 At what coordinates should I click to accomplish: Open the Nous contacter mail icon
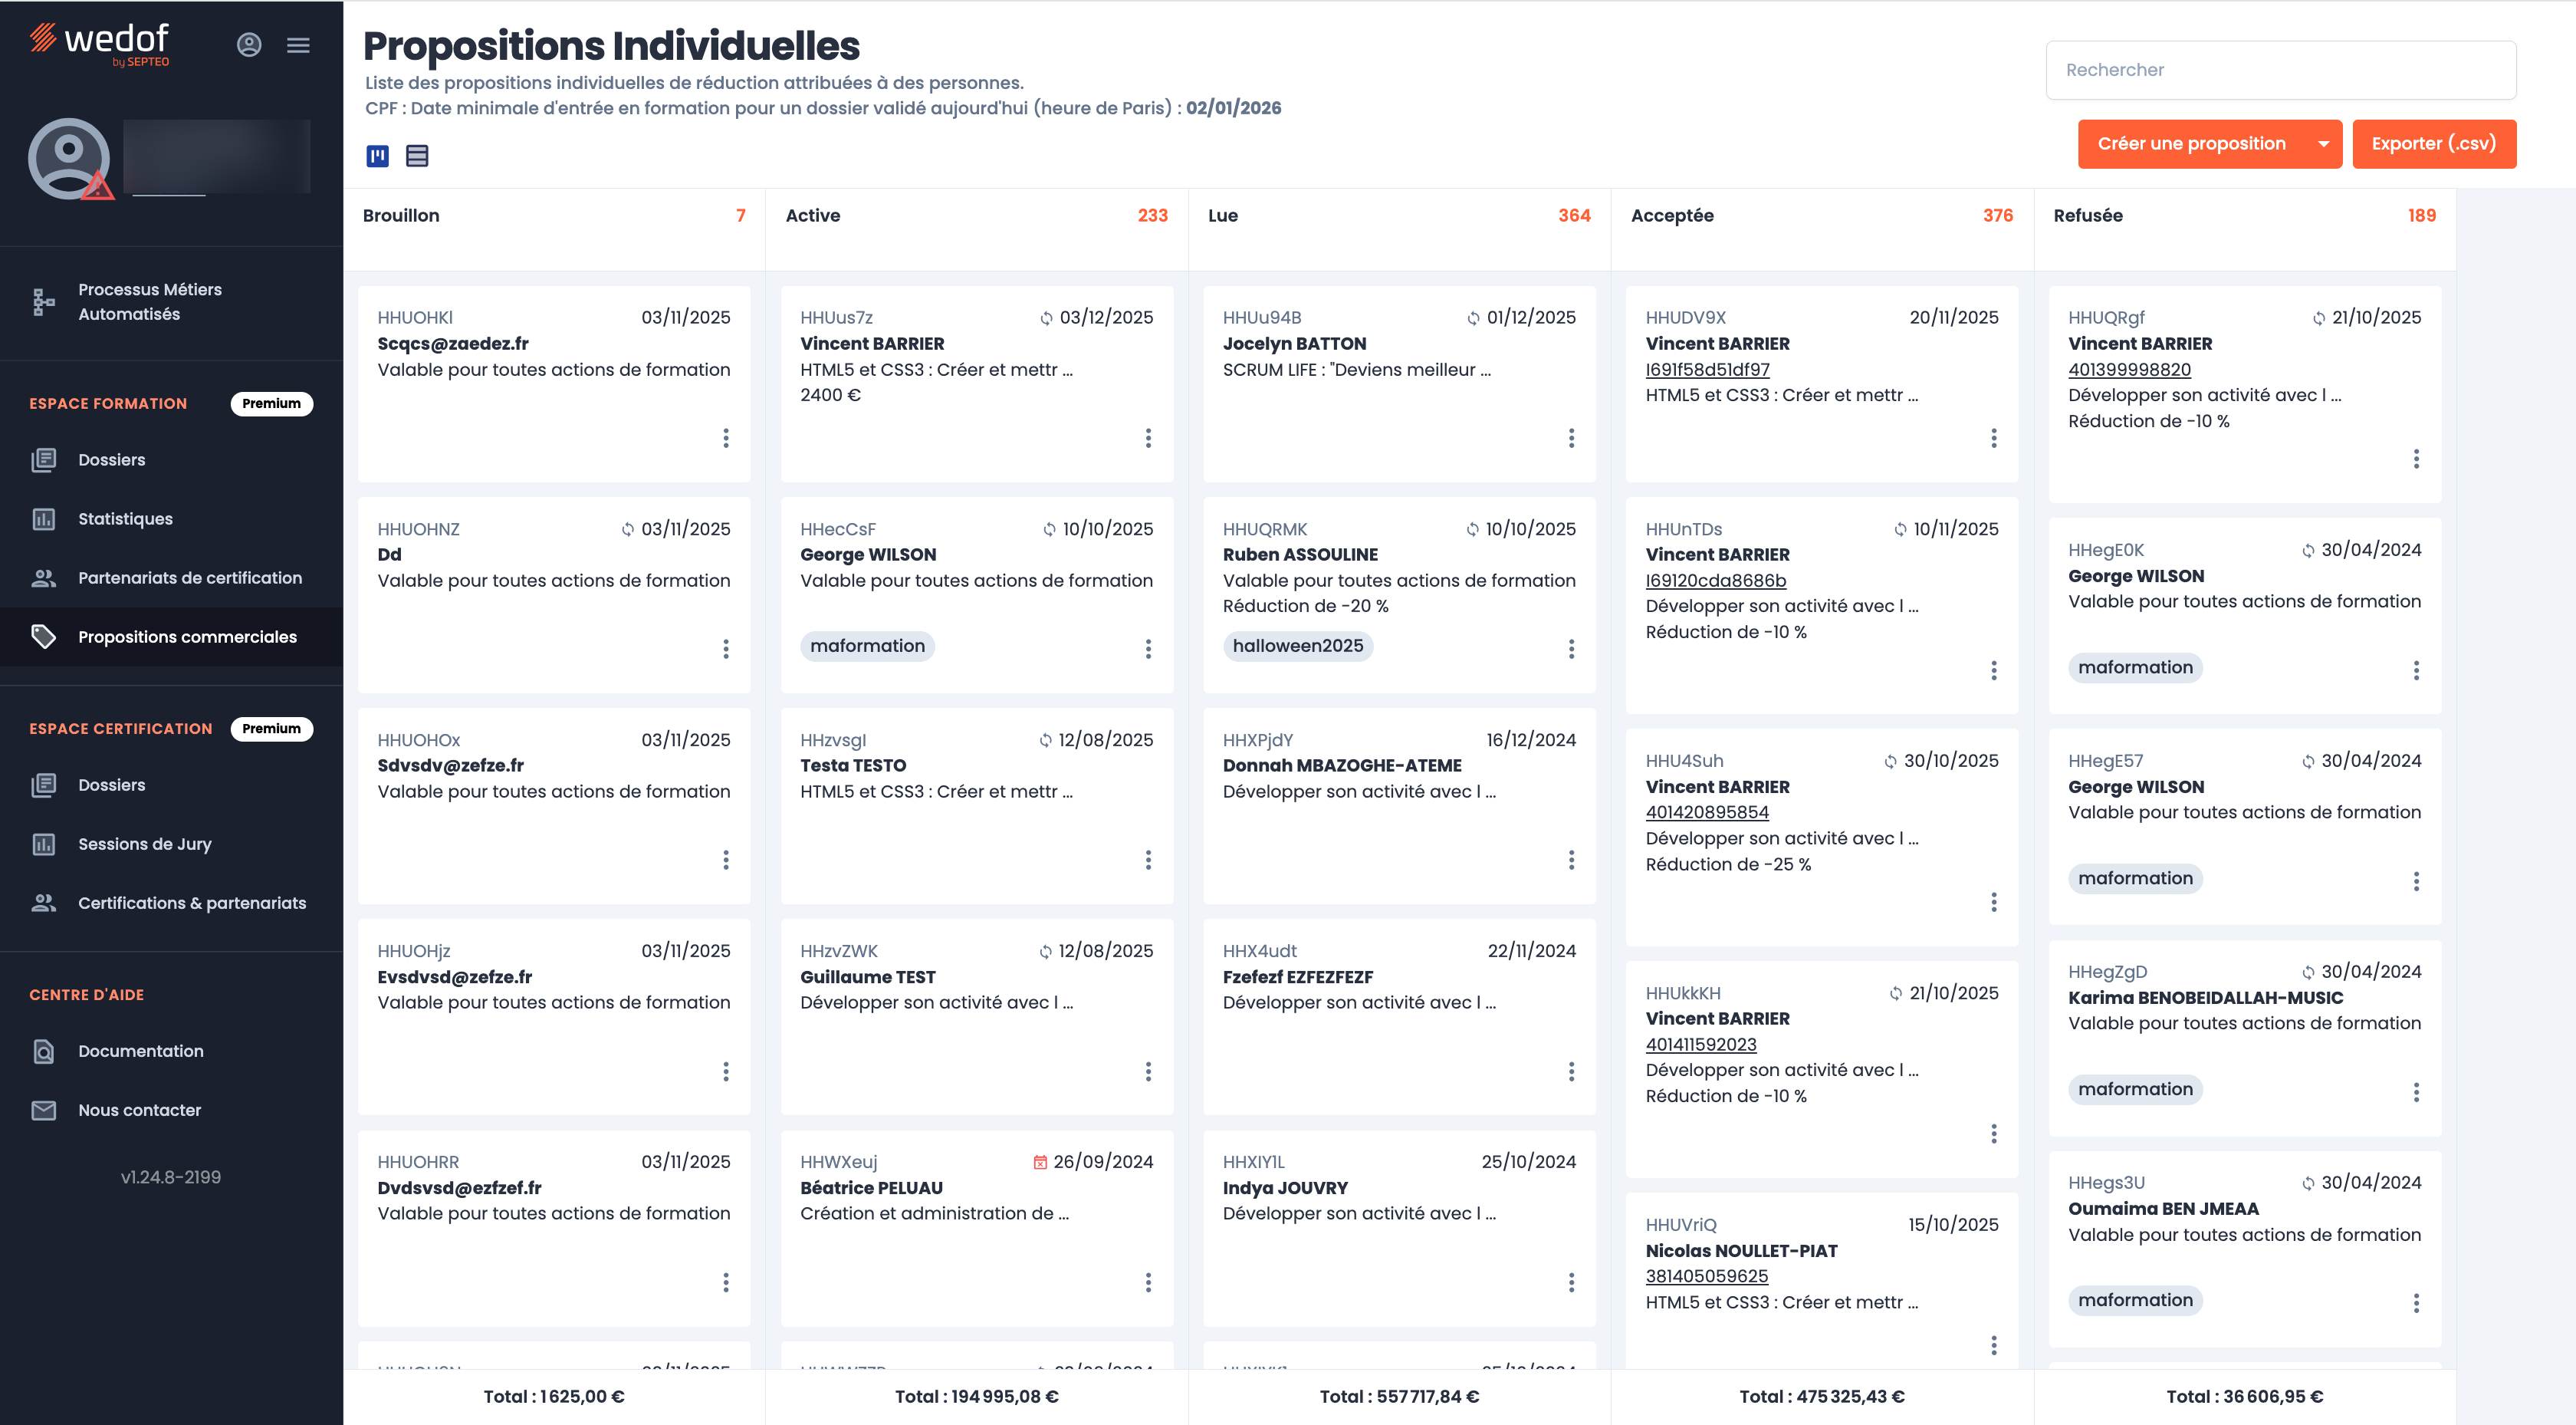[x=44, y=1110]
